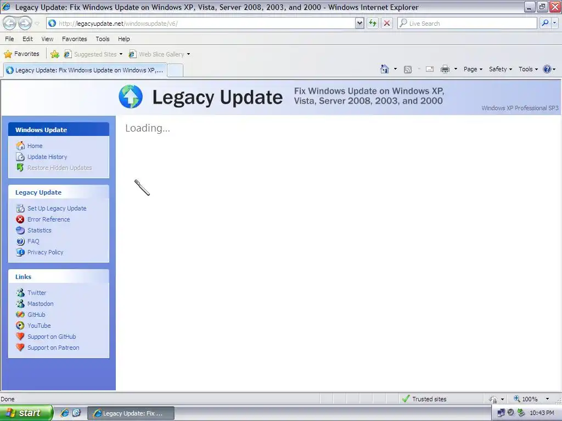The width and height of the screenshot is (562, 421).
Task: Expand the Suggested Sites dropdown
Action: pos(121,54)
